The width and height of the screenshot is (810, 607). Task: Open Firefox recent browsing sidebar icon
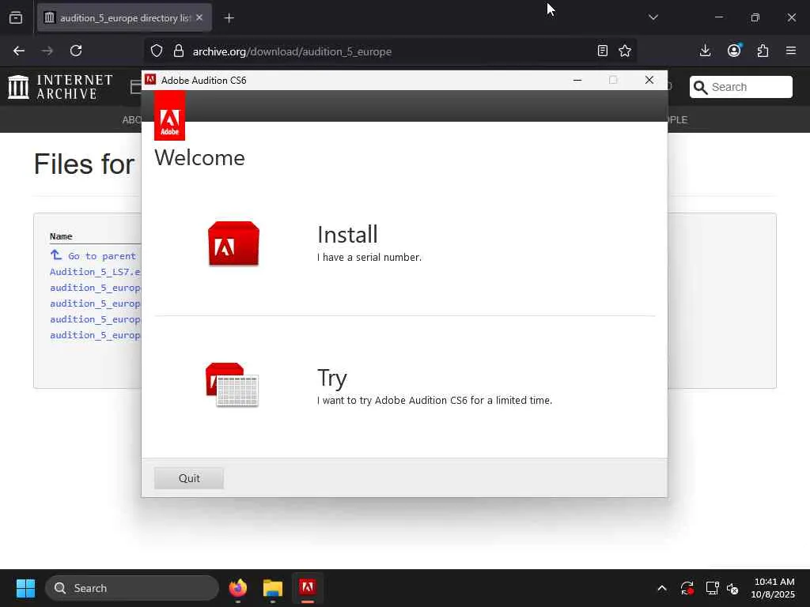(x=16, y=18)
